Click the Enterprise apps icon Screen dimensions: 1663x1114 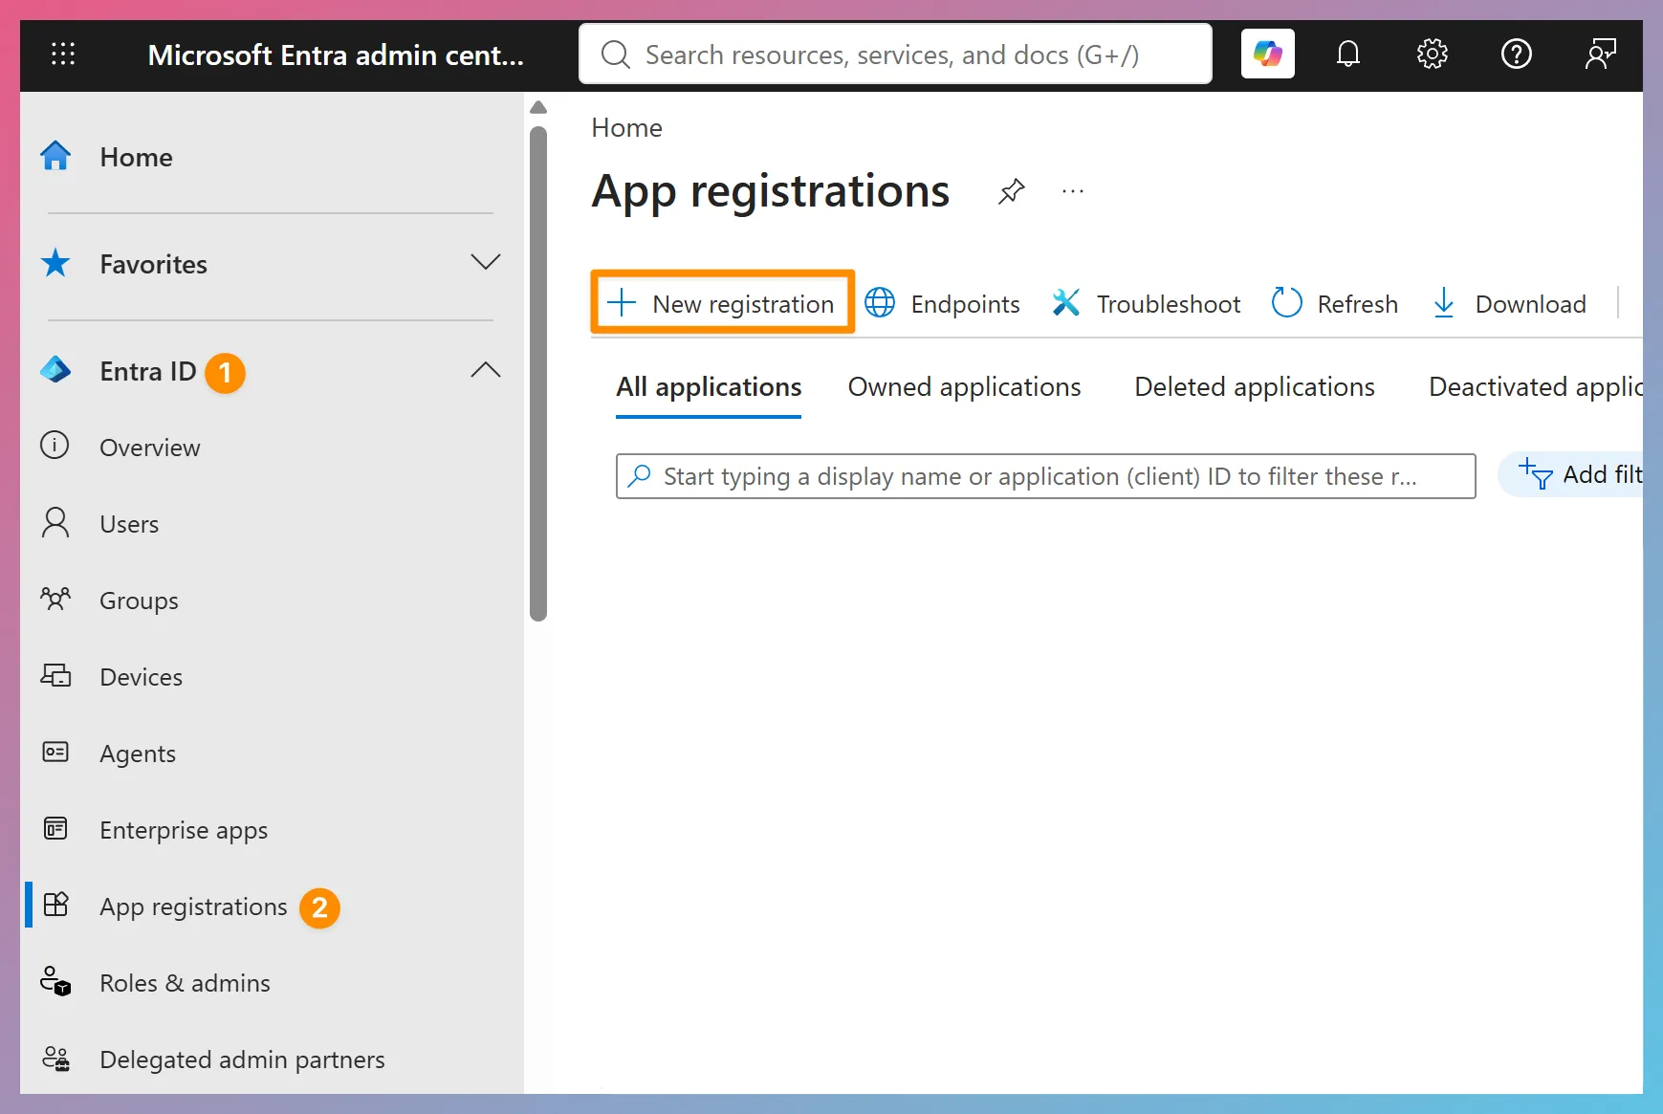[55, 829]
